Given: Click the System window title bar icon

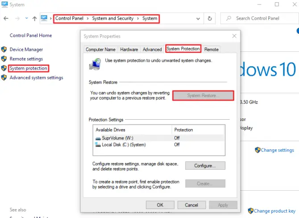Looking at the screenshot, I should 4,4.
